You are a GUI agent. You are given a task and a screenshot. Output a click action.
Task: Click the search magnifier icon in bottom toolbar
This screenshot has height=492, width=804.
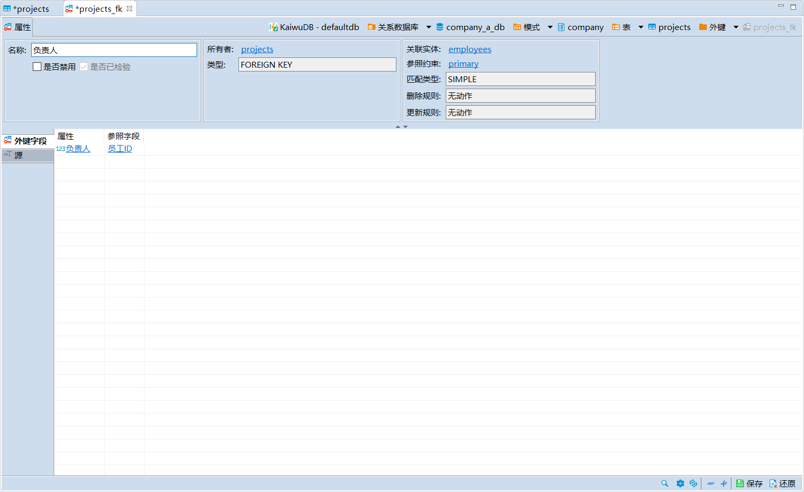click(x=665, y=483)
